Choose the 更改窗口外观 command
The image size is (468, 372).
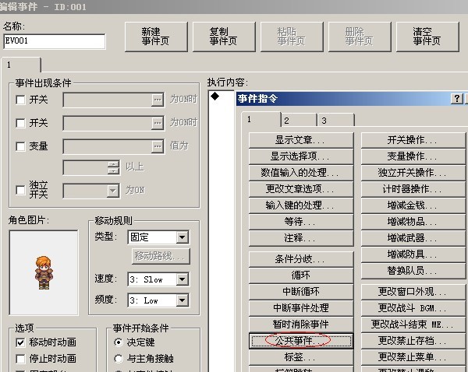point(413,292)
